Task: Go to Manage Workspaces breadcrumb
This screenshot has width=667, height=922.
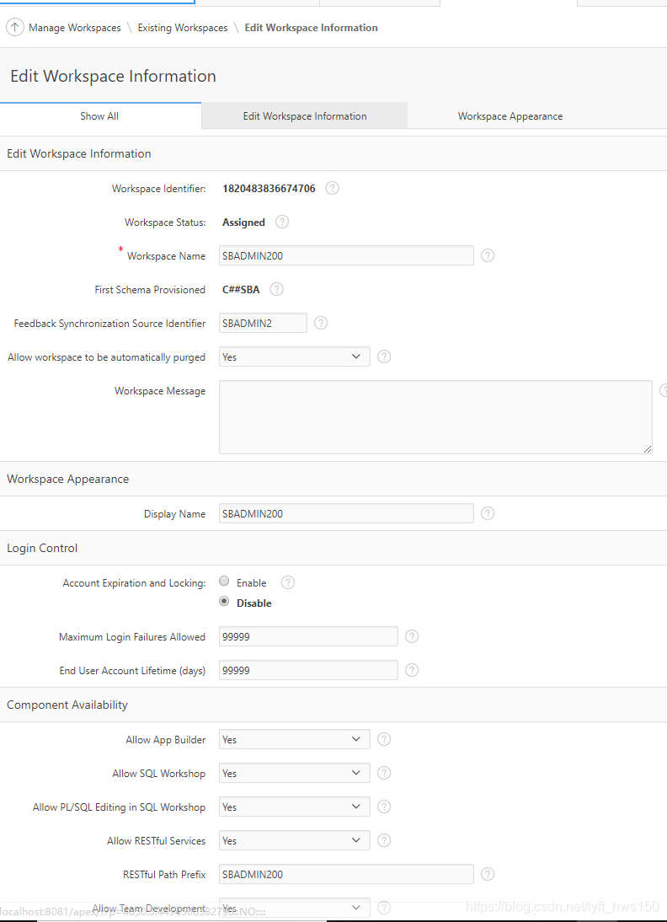Action: coord(75,28)
